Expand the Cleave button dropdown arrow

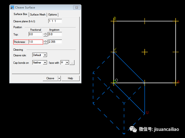(59, 78)
